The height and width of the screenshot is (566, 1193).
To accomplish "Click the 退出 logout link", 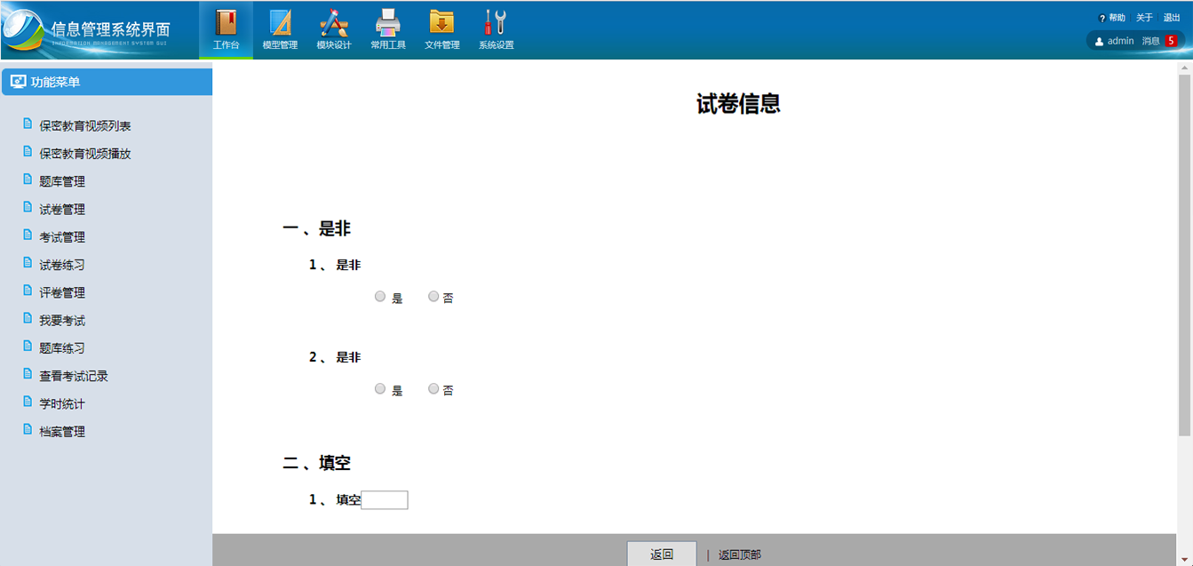I will point(1172,18).
